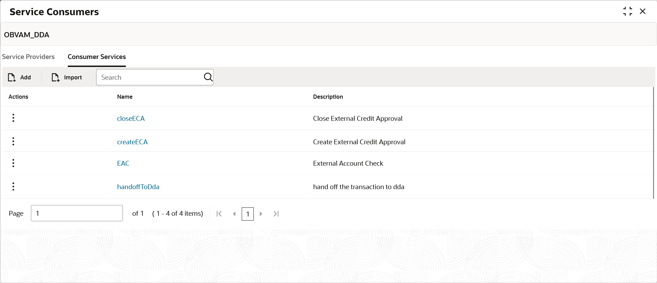657x283 pixels.
Task: Click the Page number input field
Action: click(77, 213)
